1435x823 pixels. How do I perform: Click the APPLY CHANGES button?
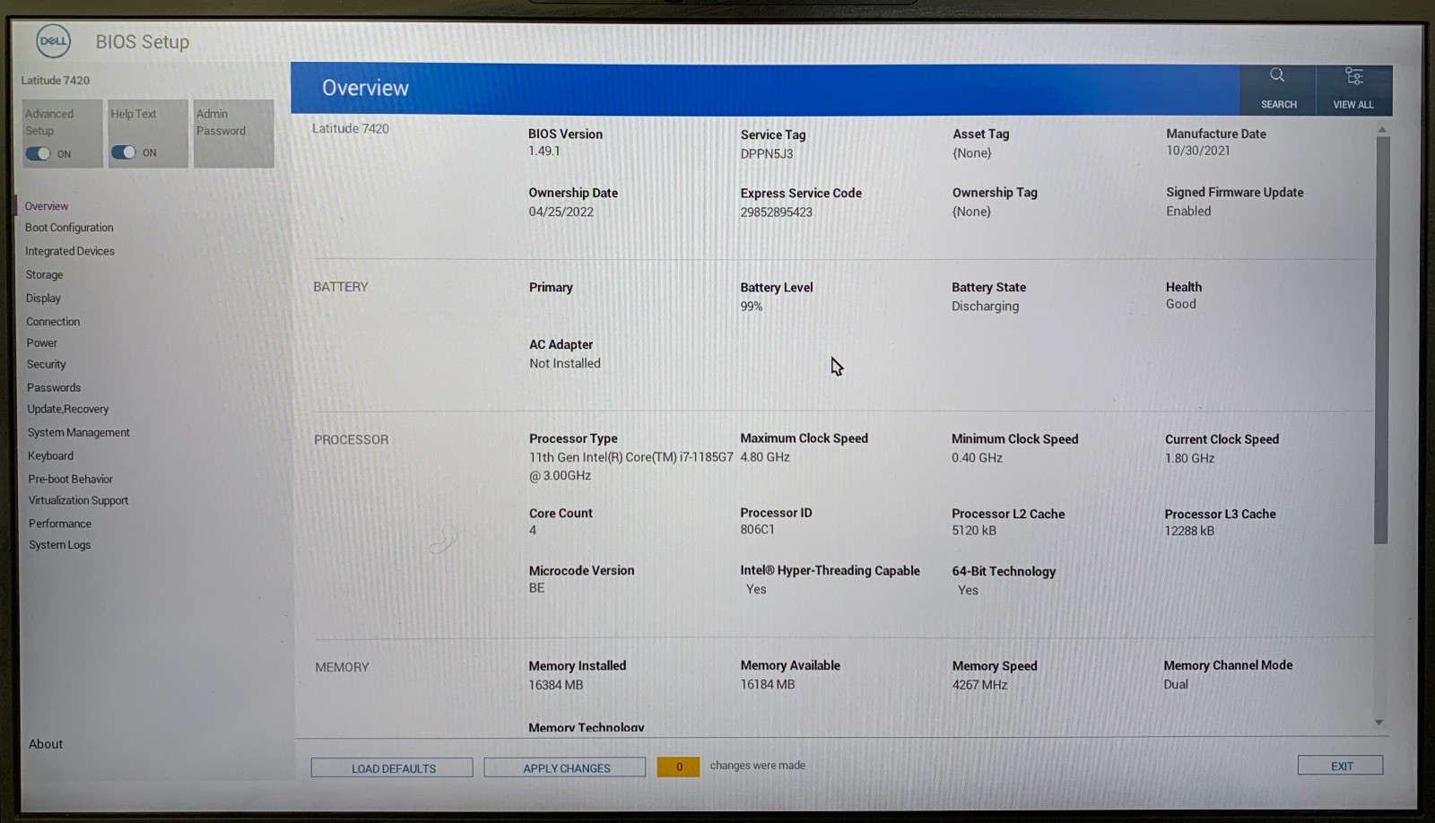565,767
